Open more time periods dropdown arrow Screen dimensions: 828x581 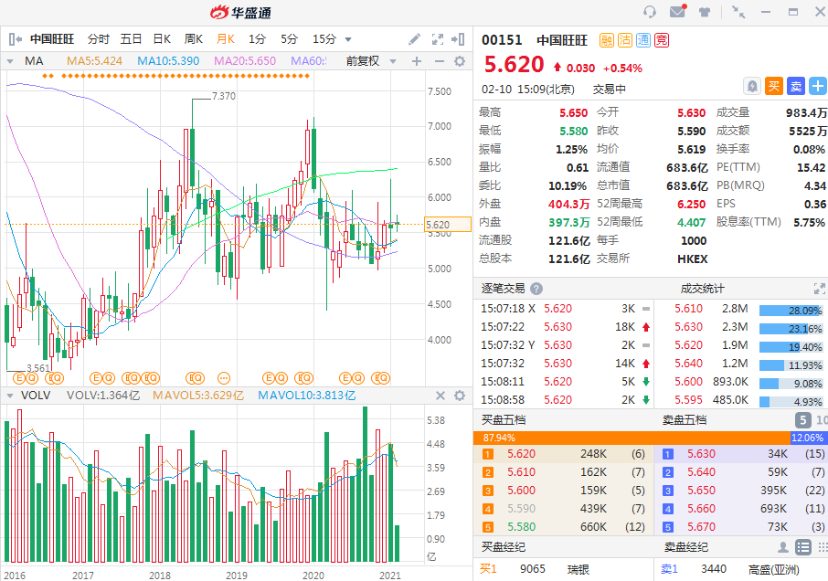click(348, 39)
